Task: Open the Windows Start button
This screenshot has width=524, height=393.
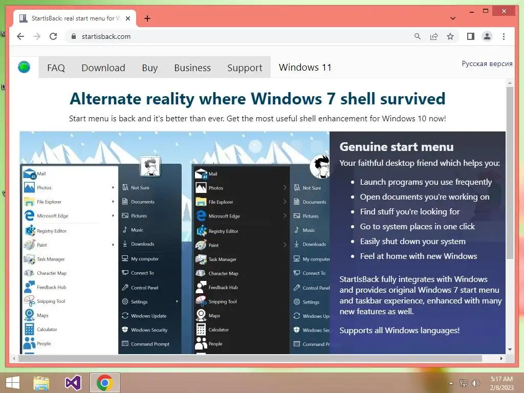Action: point(13,383)
